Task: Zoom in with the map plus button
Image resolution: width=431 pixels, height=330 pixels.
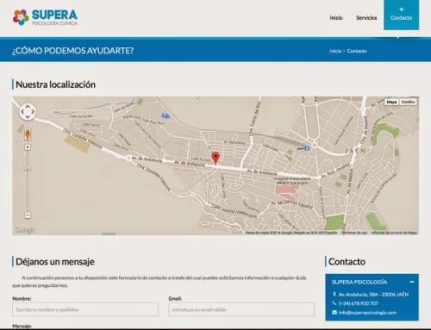Action: click(x=28, y=147)
